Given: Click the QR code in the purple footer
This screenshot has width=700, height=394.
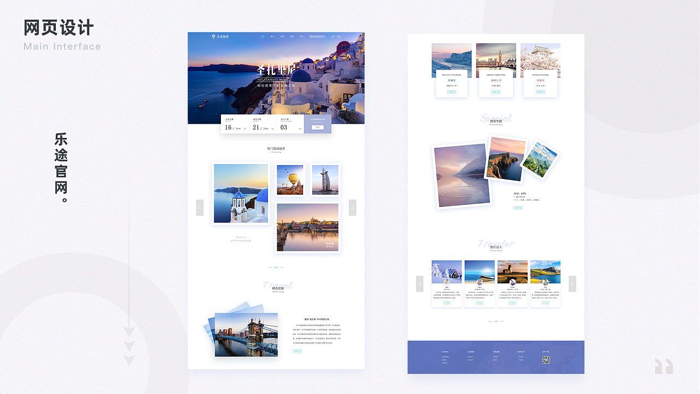Looking at the screenshot, I should [x=546, y=360].
